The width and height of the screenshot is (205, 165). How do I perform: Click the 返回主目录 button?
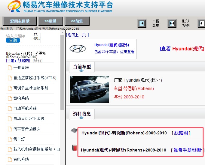[20, 21]
